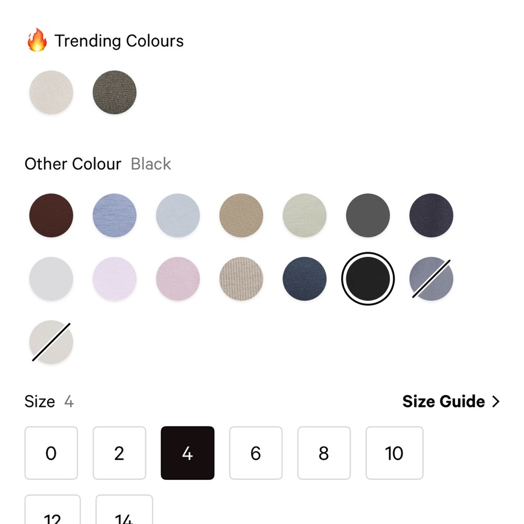Pick the tan beige colour swatch
Viewport: 524px width, 524px height.
[241, 215]
